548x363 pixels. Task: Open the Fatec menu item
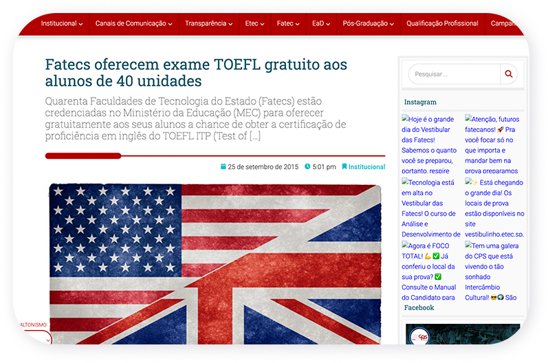click(x=285, y=23)
